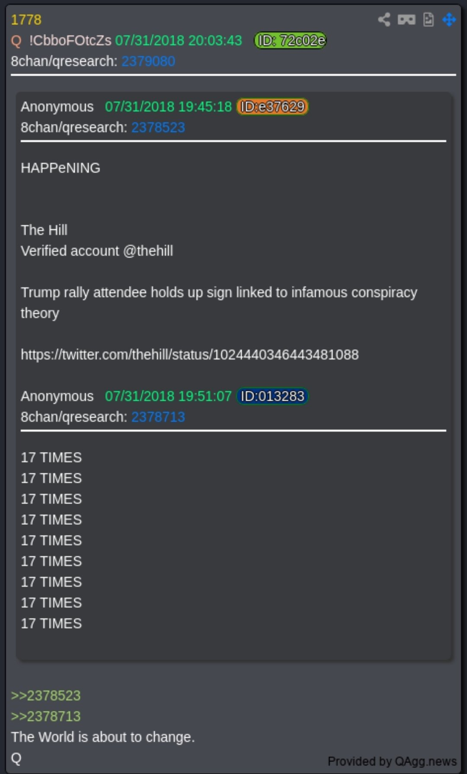Click the post number 1778
The height and width of the screenshot is (774, 467).
[x=26, y=20]
